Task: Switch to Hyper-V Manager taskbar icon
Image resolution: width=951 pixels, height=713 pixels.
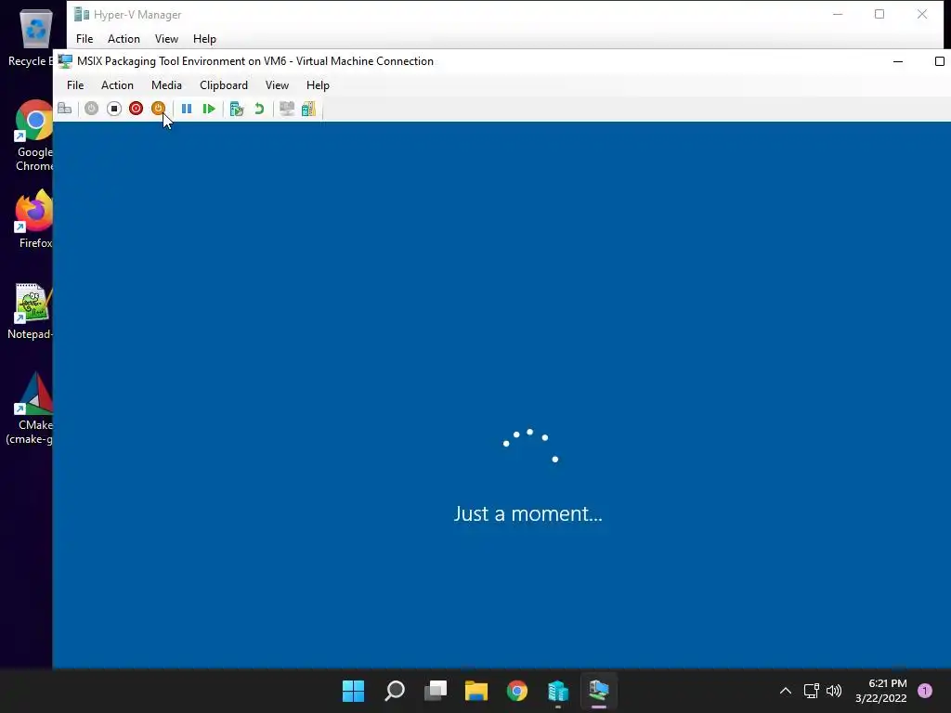Action: (x=558, y=691)
